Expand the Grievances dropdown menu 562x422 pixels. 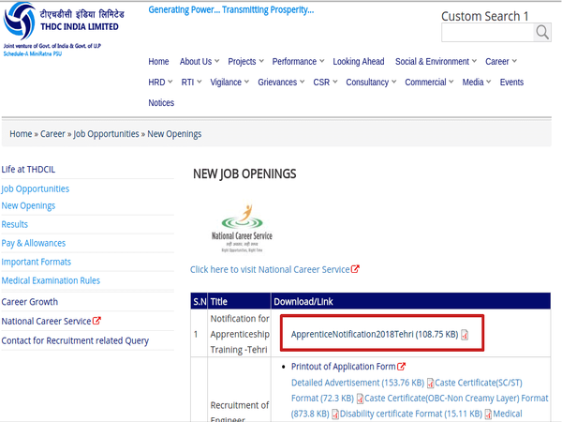[281, 83]
